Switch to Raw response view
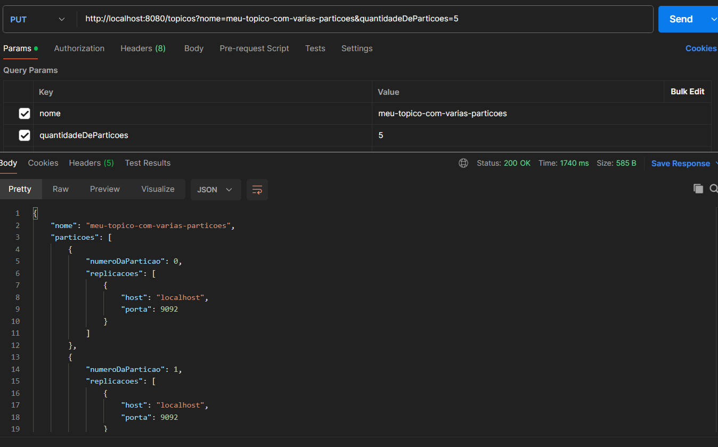Viewport: 718px width, 447px height. pyautogui.click(x=61, y=189)
